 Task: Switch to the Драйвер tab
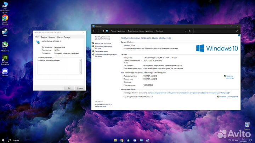(x=44, y=37)
